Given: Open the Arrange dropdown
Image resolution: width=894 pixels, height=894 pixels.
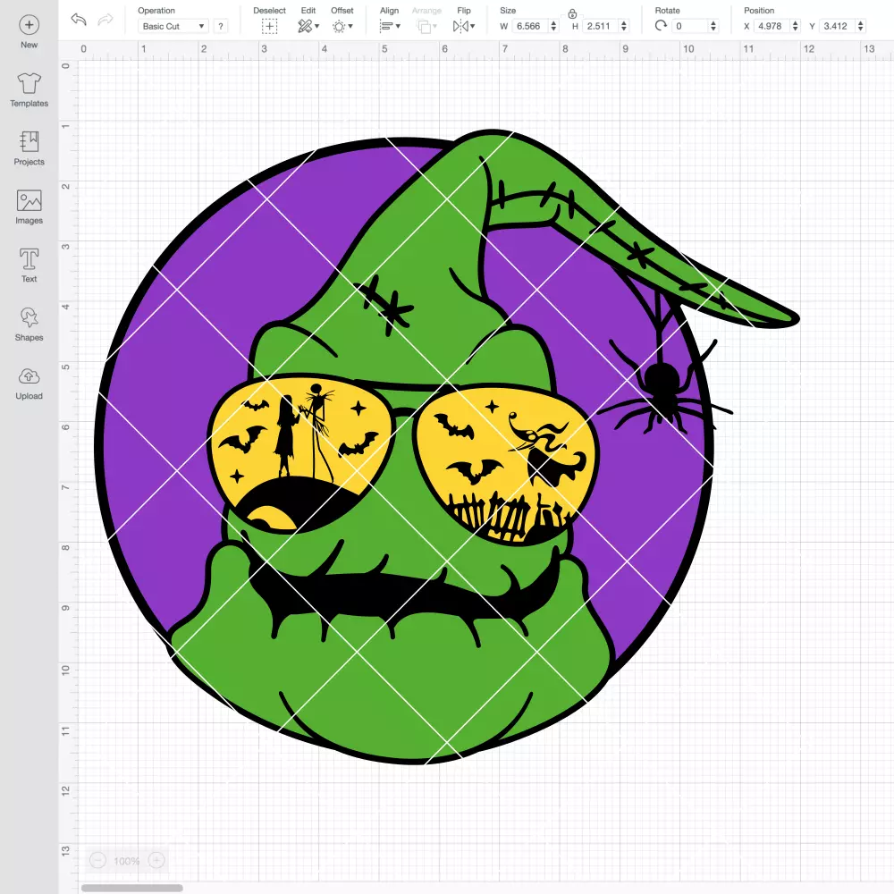Looking at the screenshot, I should (x=427, y=26).
